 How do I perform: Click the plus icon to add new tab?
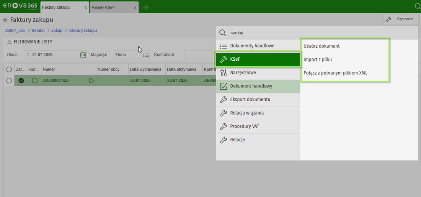point(146,7)
